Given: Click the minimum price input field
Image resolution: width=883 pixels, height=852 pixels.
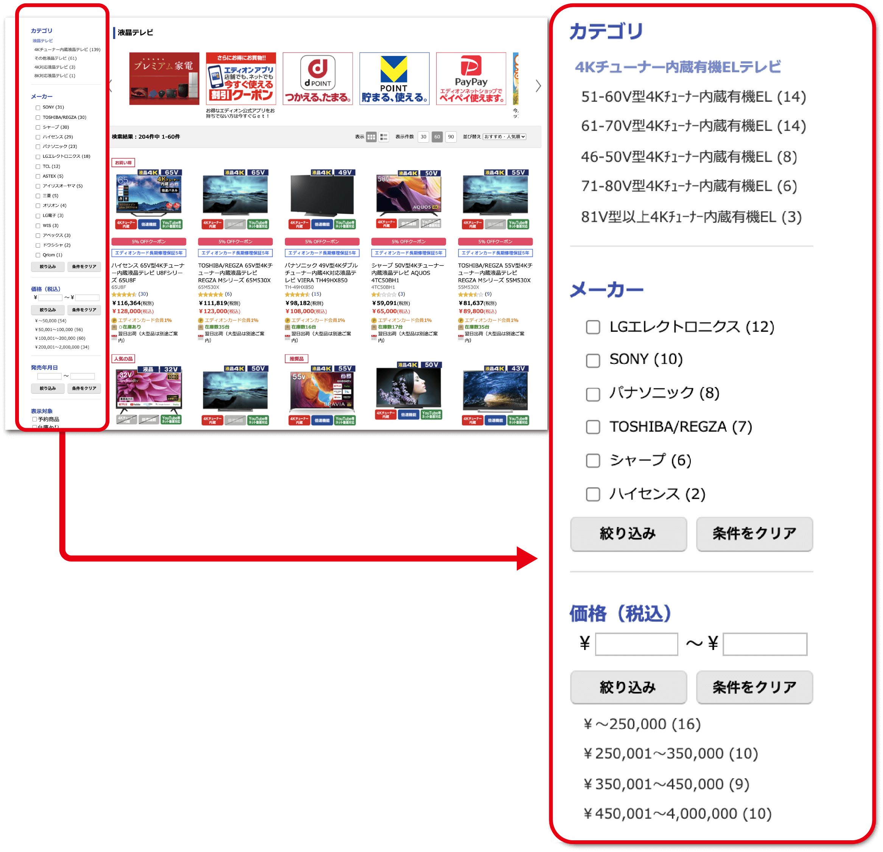Looking at the screenshot, I should coord(50,298).
